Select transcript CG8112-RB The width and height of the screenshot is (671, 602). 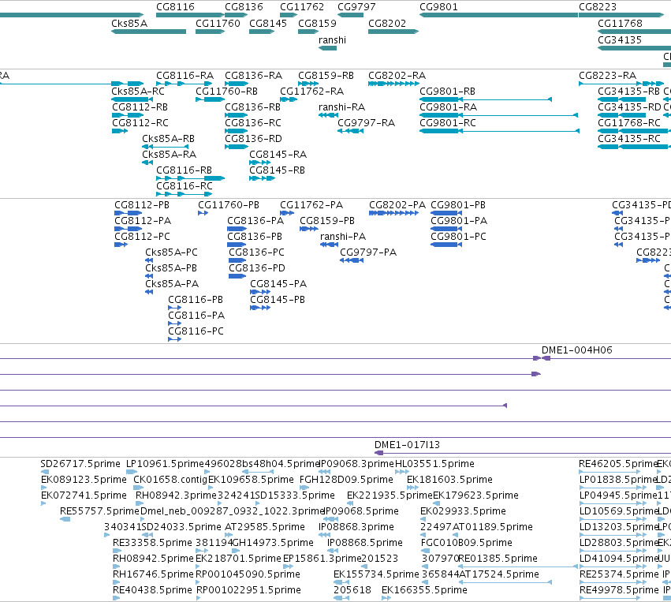point(140,107)
